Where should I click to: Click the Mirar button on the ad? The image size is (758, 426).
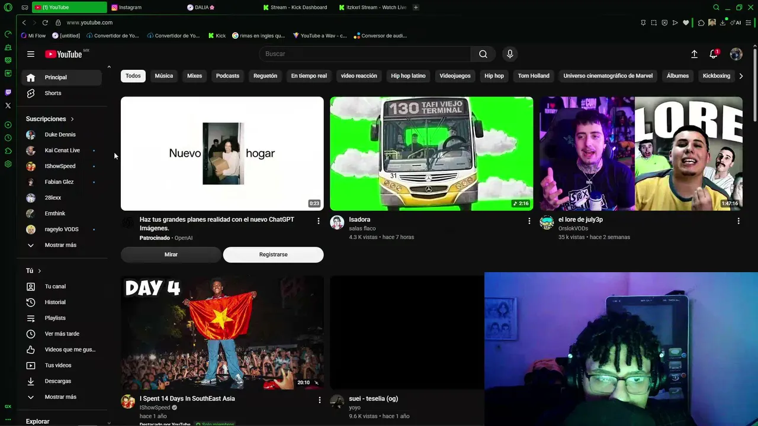pyautogui.click(x=171, y=254)
